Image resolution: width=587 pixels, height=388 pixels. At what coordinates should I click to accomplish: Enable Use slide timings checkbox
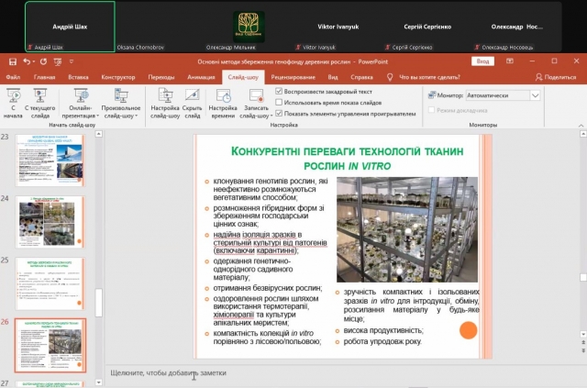coord(279,102)
